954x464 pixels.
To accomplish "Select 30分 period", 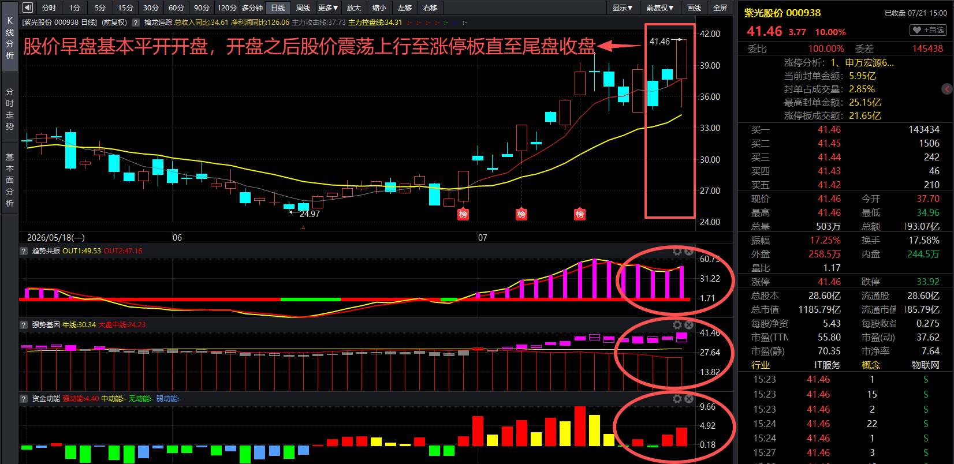I will (151, 8).
